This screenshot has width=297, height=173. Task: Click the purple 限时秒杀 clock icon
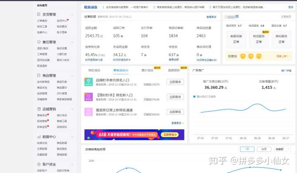pos(88,97)
